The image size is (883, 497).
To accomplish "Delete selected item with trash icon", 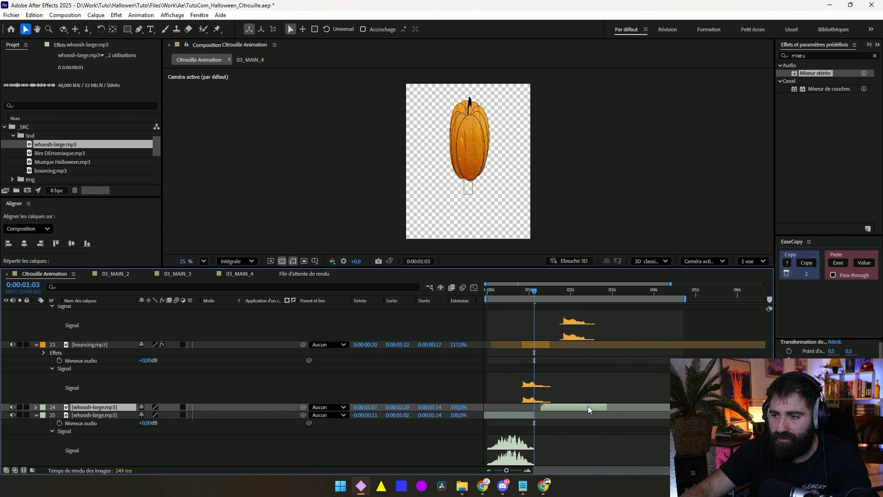I will tap(75, 191).
